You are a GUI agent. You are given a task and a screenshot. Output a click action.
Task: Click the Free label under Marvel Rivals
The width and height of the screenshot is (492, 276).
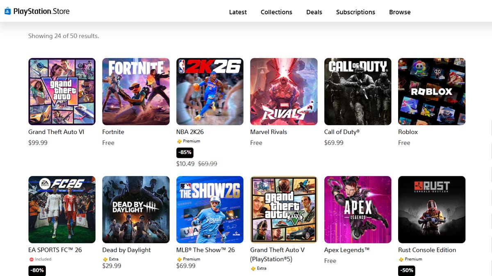[256, 143]
